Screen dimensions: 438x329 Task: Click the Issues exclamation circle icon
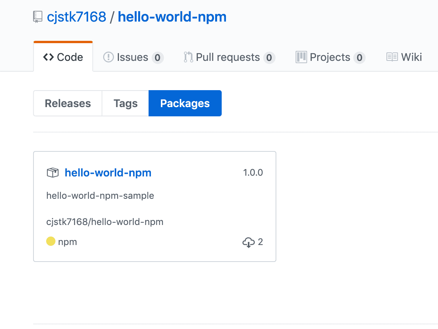point(109,57)
